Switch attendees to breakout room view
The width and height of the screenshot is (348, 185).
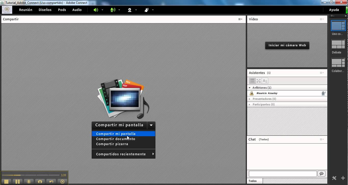tap(259, 81)
